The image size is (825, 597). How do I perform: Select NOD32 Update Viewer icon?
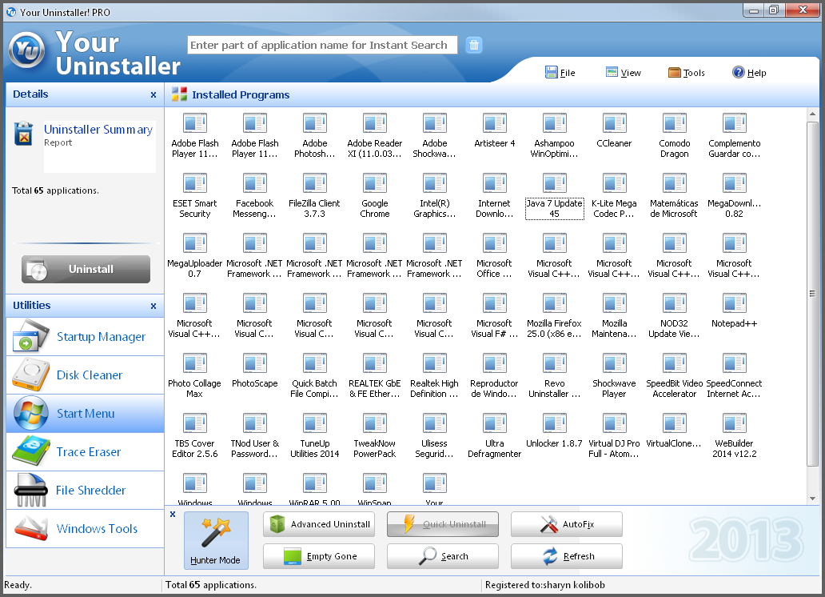click(674, 304)
